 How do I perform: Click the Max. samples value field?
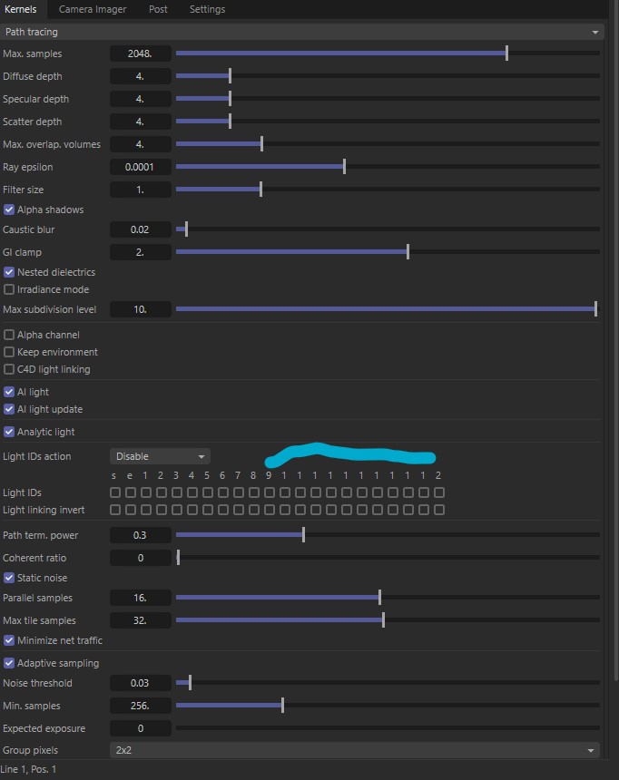(141, 54)
